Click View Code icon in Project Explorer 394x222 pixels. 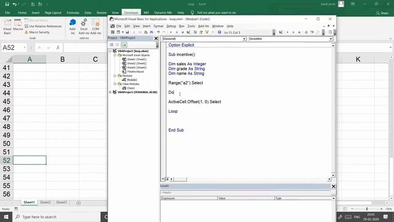coord(111,45)
